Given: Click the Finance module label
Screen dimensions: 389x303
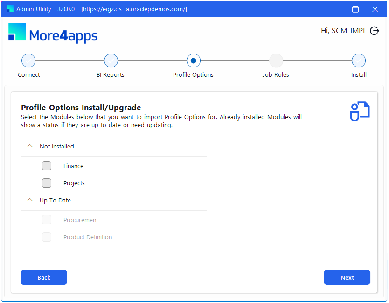Looking at the screenshot, I should (x=73, y=166).
